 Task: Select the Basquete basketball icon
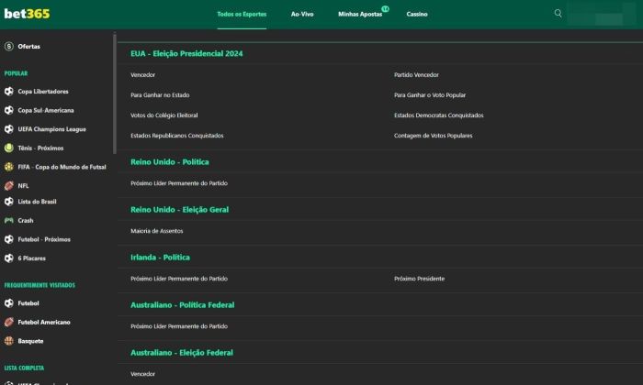[9, 341]
